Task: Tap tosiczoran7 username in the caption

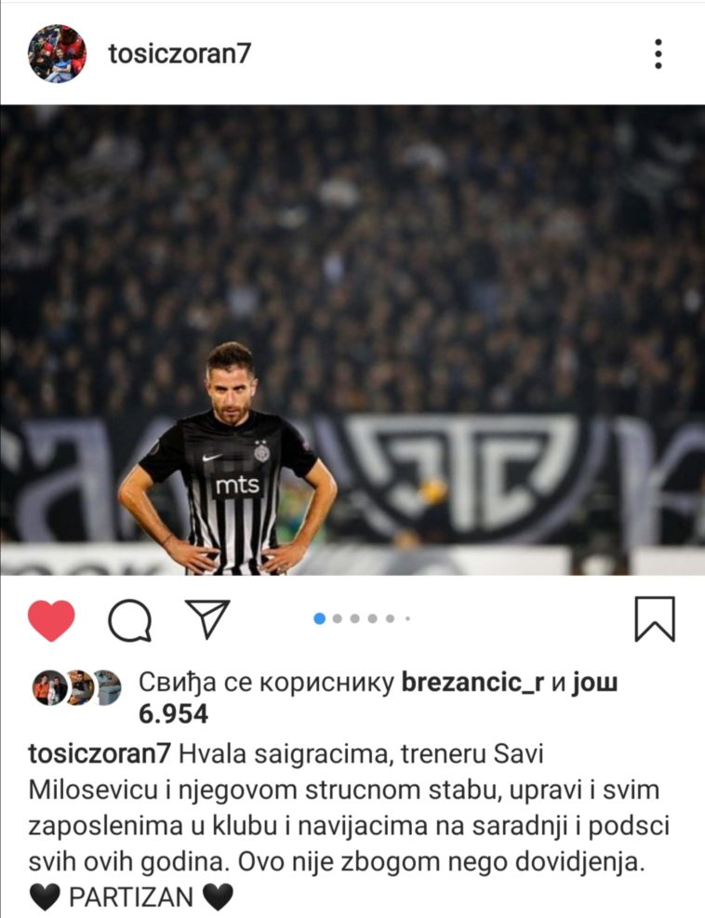Action: click(100, 754)
